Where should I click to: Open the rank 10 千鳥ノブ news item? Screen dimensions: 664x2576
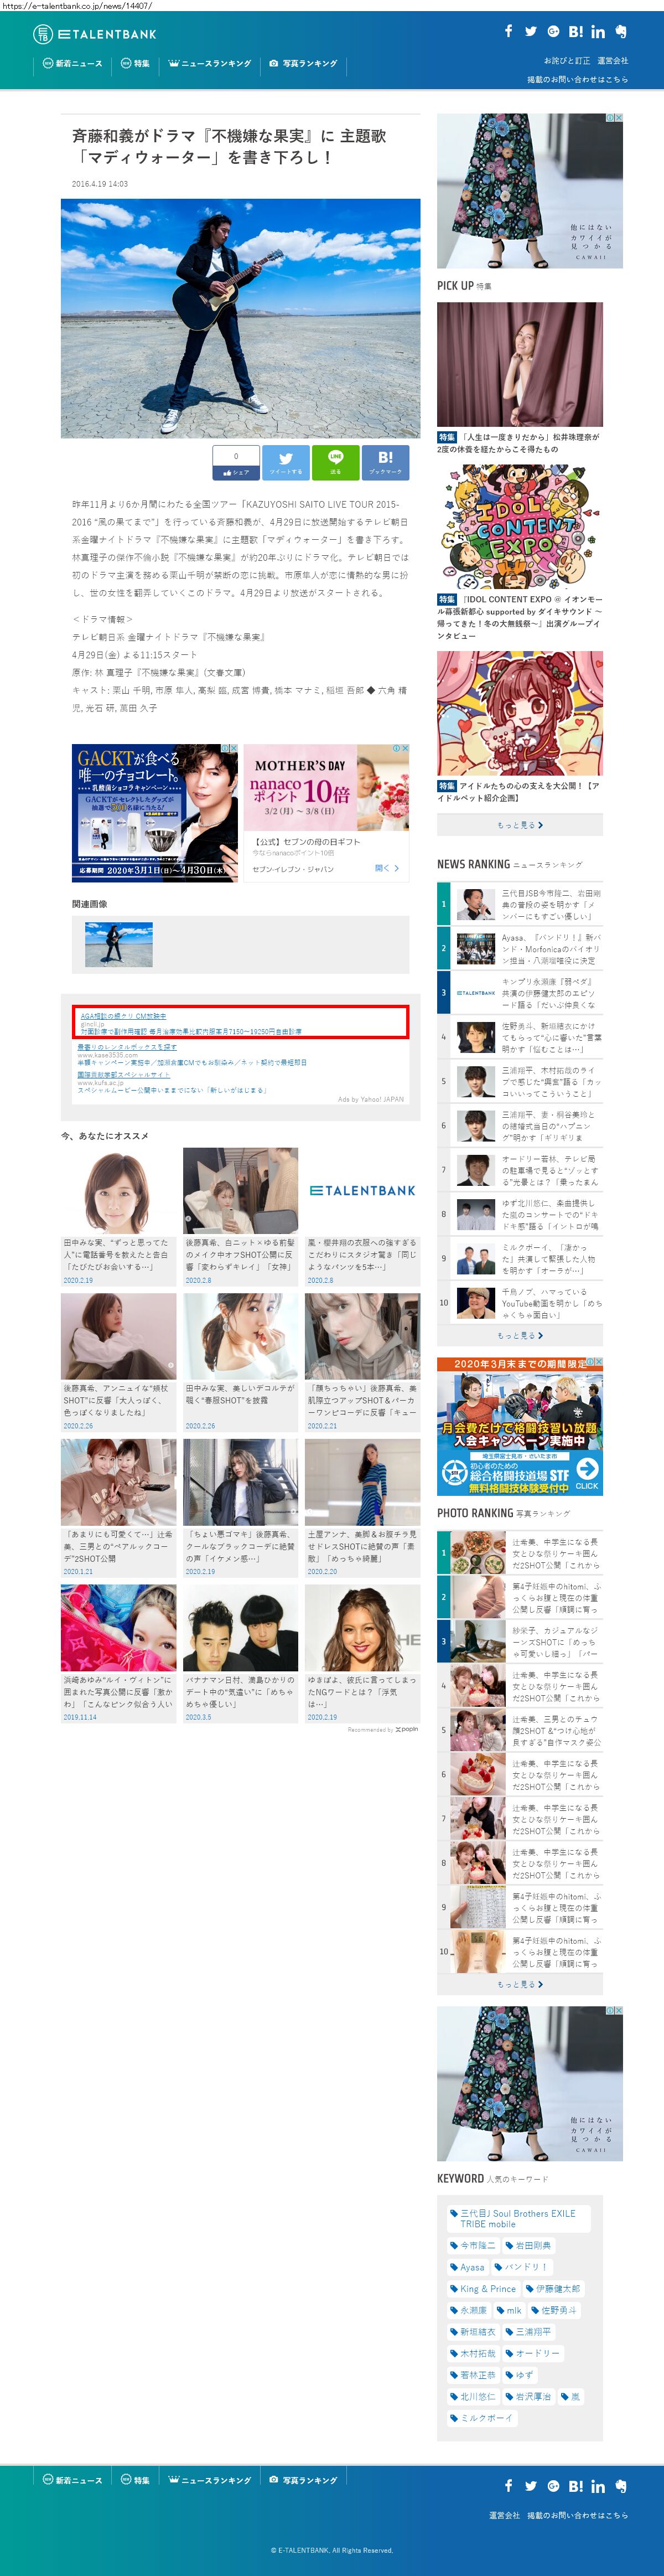[x=520, y=1303]
